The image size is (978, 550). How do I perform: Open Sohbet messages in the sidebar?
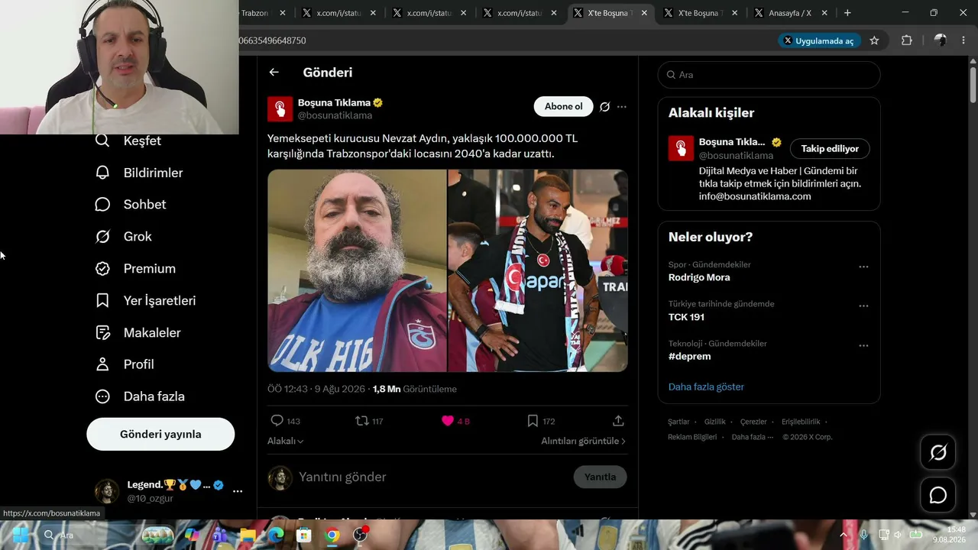click(x=130, y=205)
